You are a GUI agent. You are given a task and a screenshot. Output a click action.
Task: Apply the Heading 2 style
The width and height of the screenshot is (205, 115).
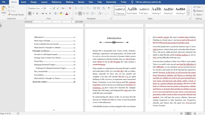click(168, 10)
